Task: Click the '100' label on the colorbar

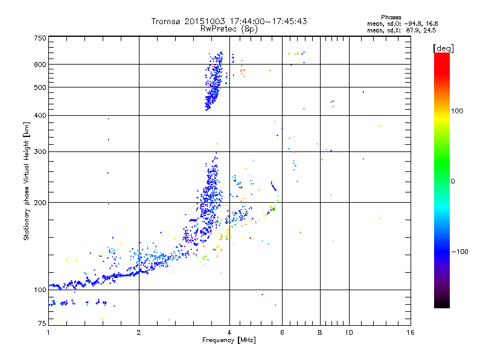Action: click(x=457, y=111)
